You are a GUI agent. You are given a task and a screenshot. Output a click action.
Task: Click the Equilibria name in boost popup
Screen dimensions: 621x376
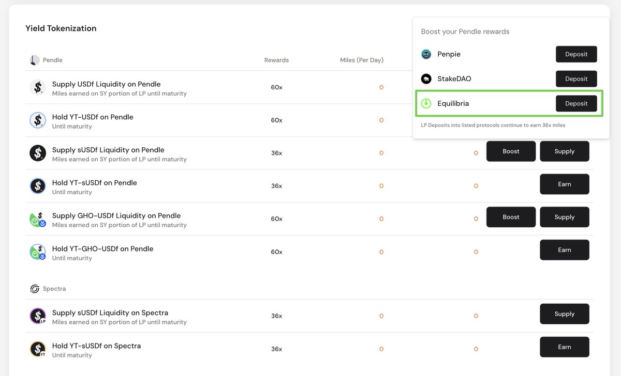453,103
